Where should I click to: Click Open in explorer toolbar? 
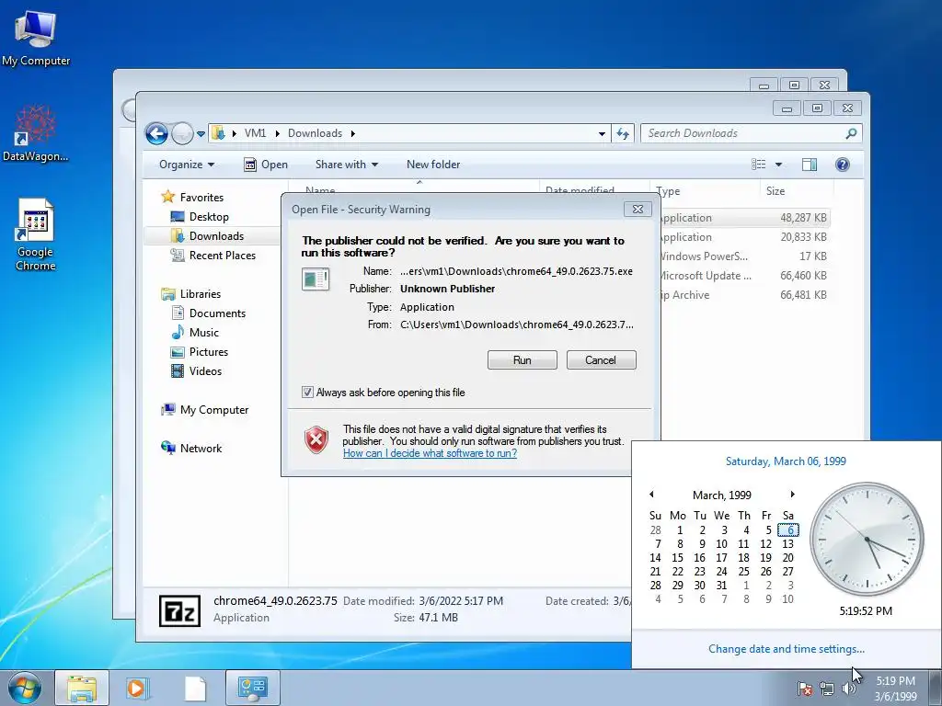[266, 165]
